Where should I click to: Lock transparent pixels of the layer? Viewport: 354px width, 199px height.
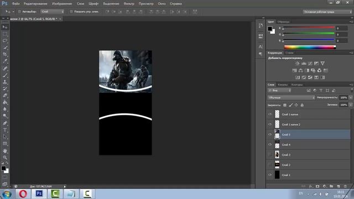click(285, 105)
